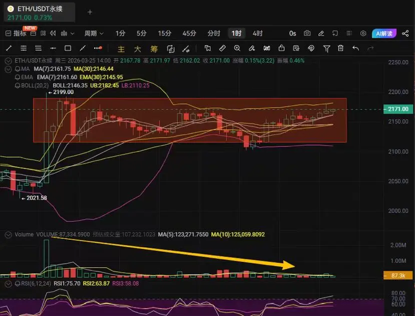Switch to the 45分 timeframe
The image size is (415, 316).
[189, 34]
